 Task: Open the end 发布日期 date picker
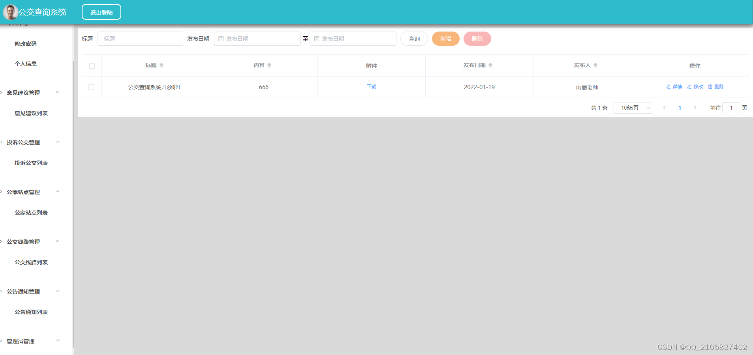pyautogui.click(x=353, y=39)
